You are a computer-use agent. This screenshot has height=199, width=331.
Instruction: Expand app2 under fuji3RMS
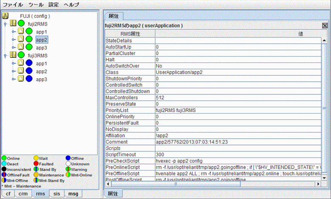point(14,71)
